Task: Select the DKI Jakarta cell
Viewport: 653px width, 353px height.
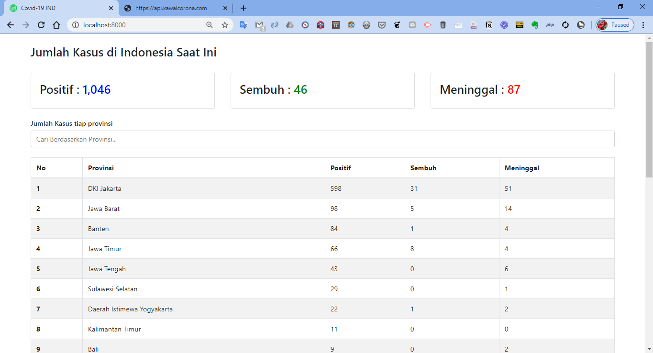Action: pyautogui.click(x=204, y=188)
